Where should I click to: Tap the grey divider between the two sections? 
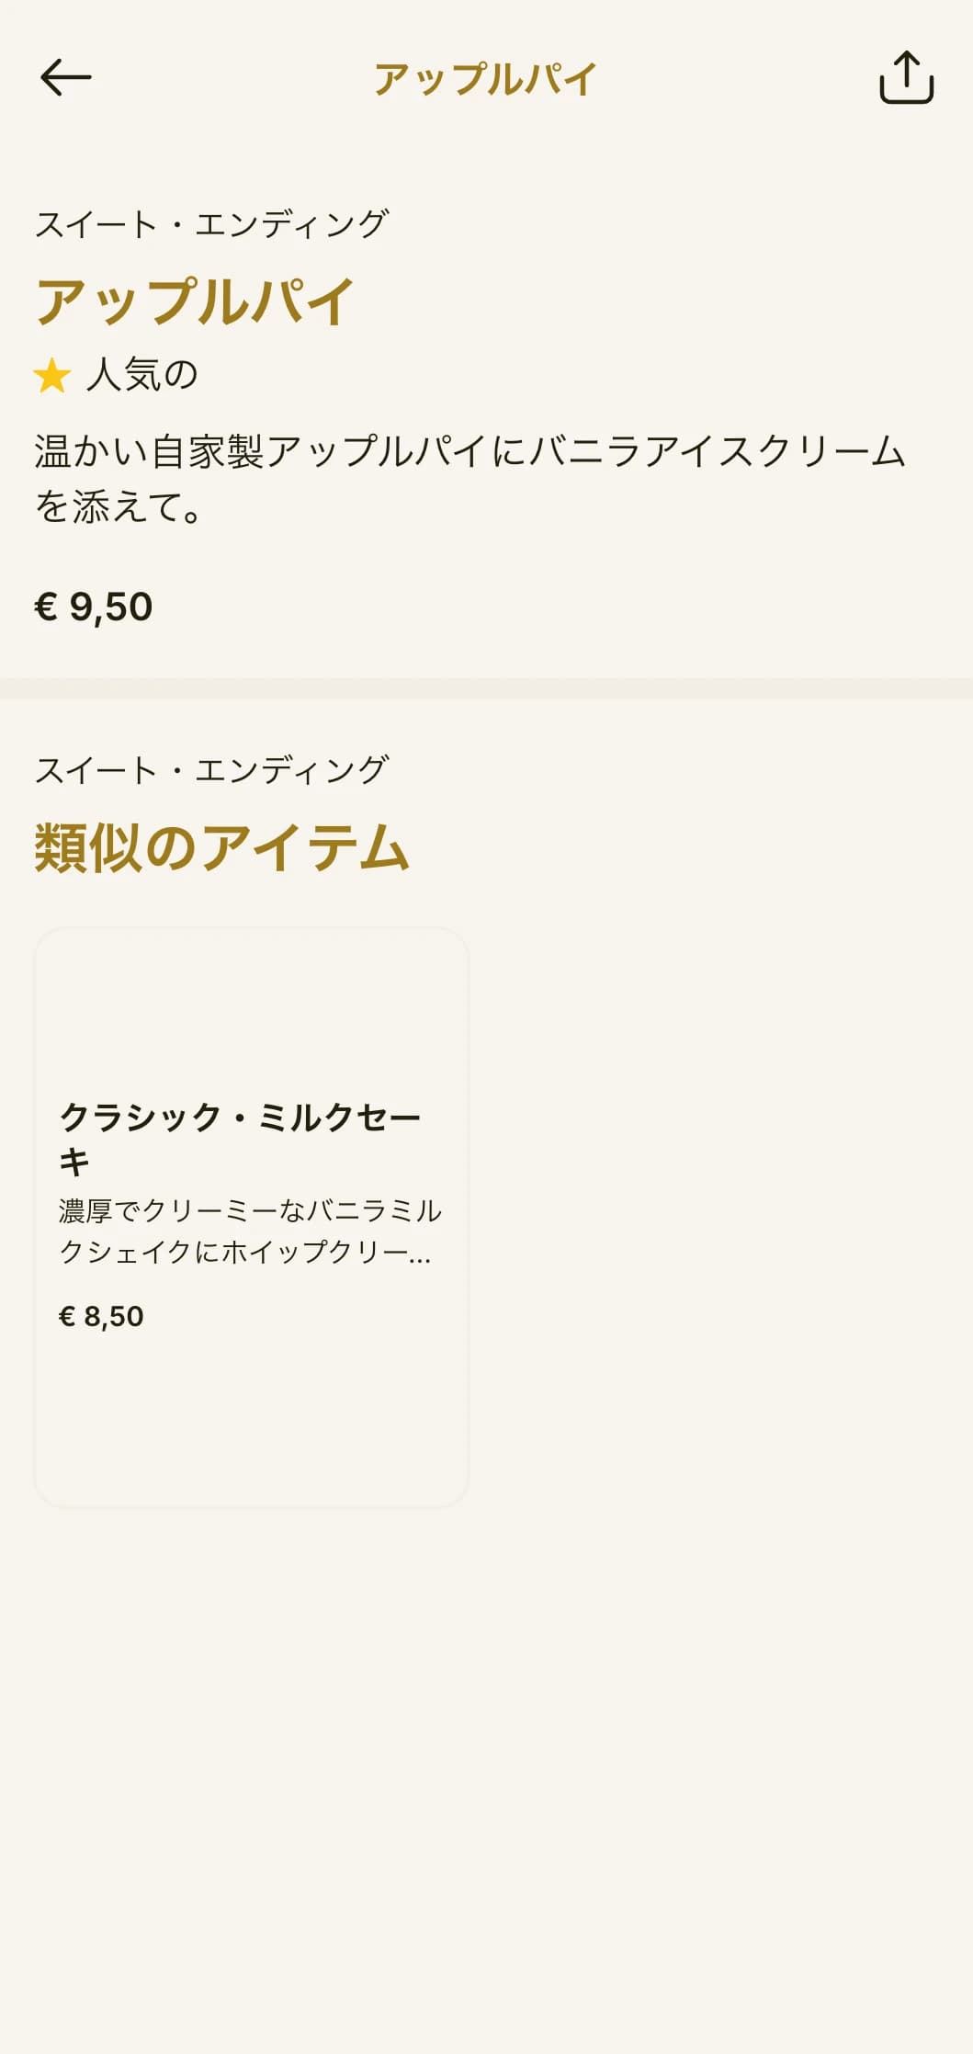coord(486,688)
